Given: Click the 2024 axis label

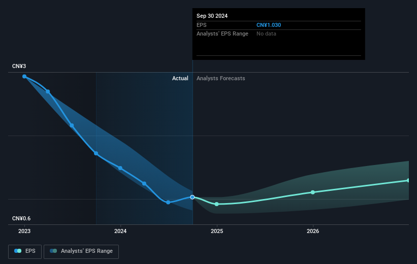Looking at the screenshot, I should coord(120,231).
